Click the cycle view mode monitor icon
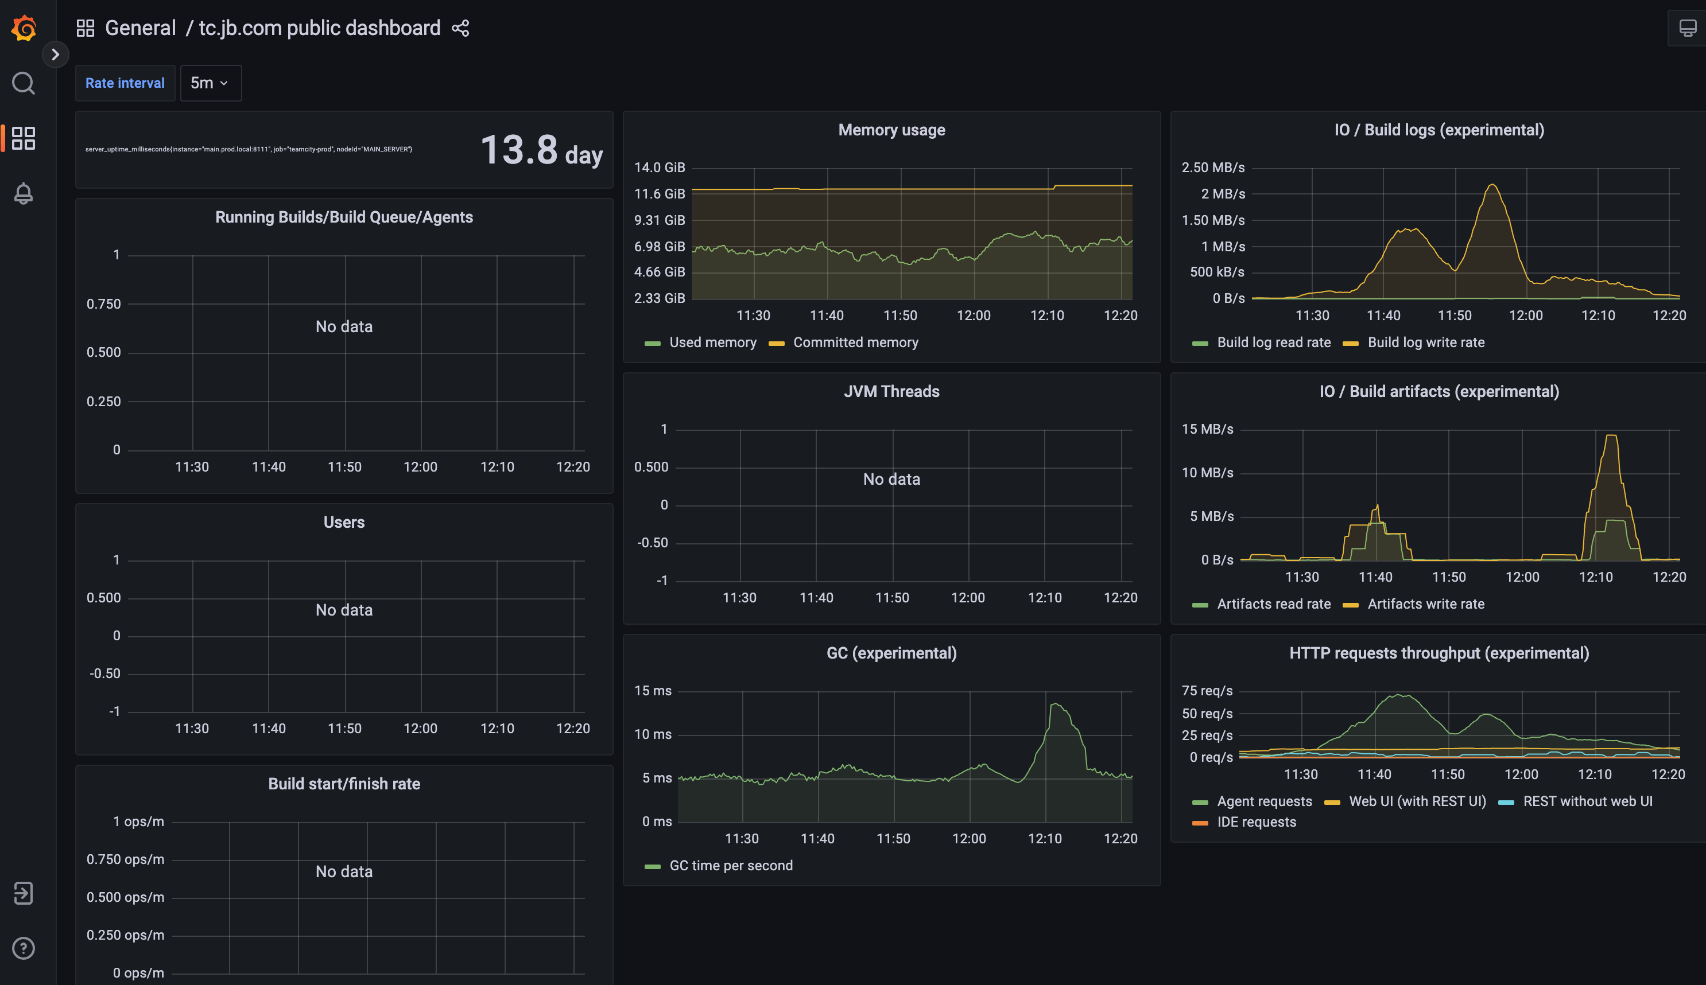 (1688, 29)
